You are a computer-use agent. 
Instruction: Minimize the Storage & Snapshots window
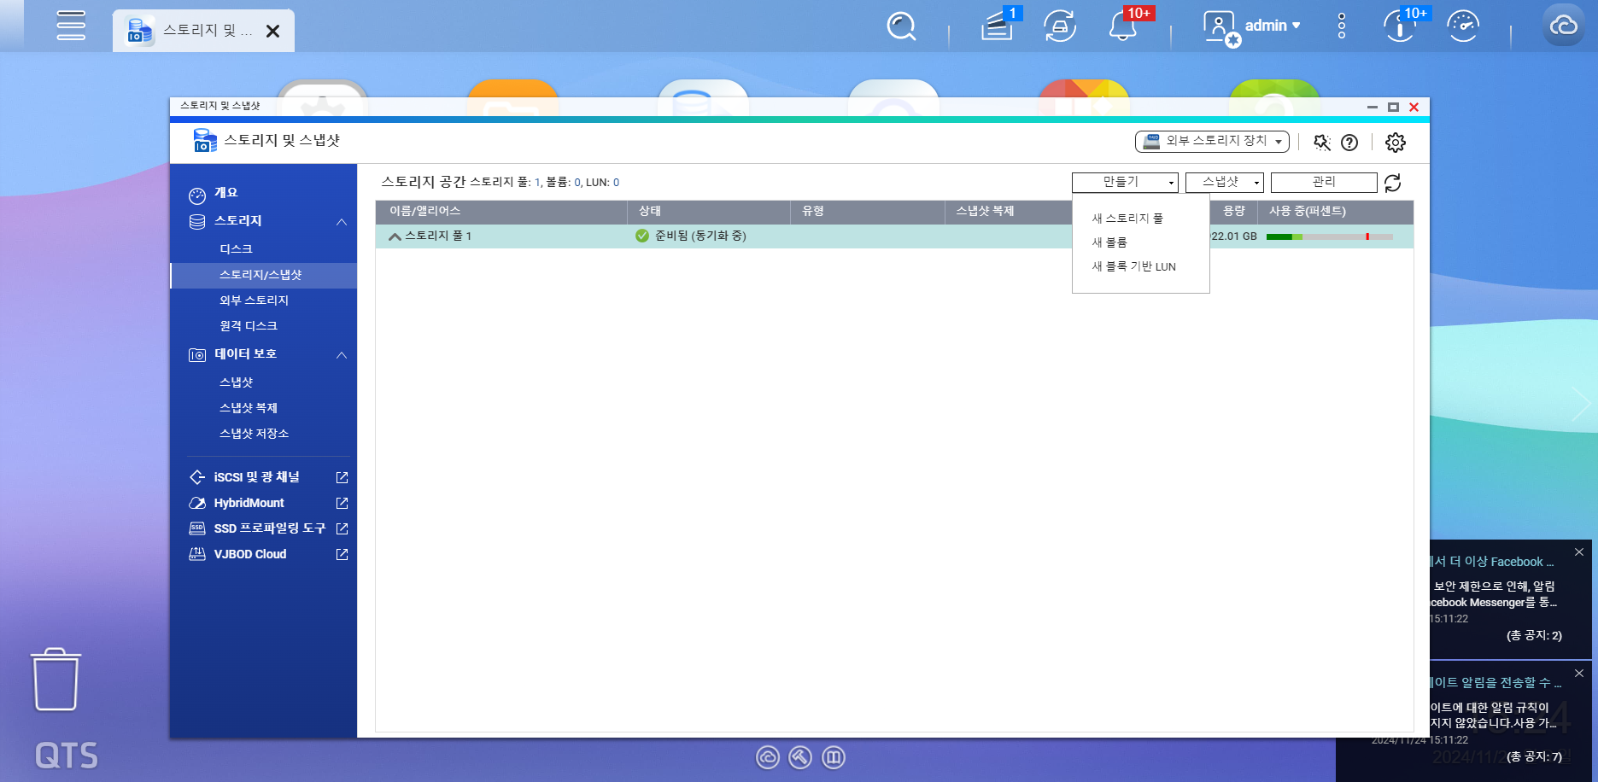tap(1373, 107)
